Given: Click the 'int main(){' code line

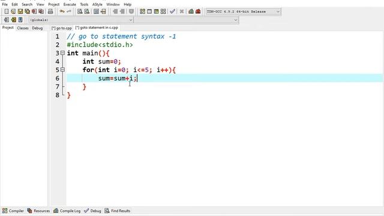Looking at the screenshot, I should pos(88,53).
